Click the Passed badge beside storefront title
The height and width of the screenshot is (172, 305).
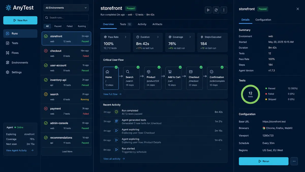(x=131, y=8)
